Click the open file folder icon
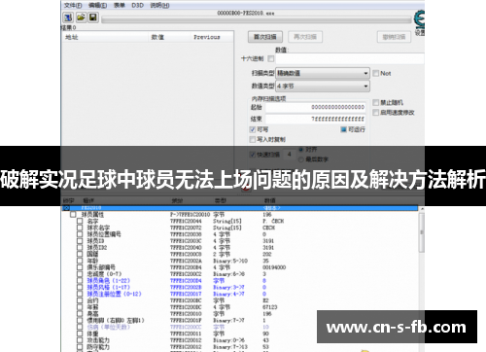The width and height of the screenshot is (486, 352). (x=81, y=18)
